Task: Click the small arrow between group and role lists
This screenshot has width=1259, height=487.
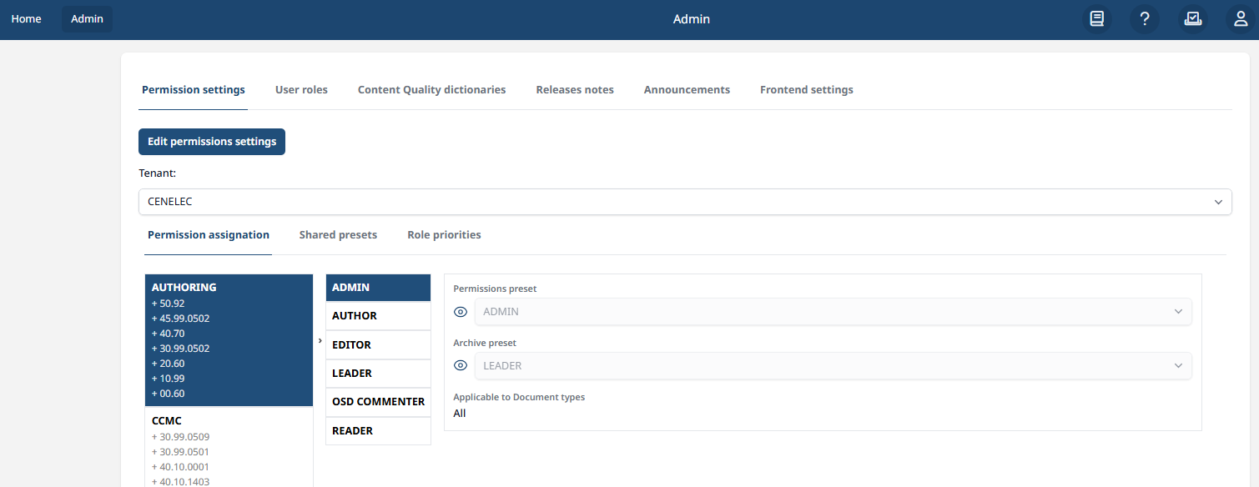Action: coord(320,341)
